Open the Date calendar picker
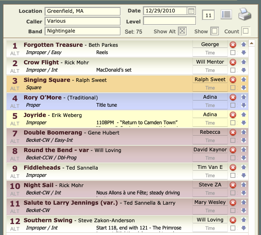The width and height of the screenshot is (261, 235). tap(191, 11)
